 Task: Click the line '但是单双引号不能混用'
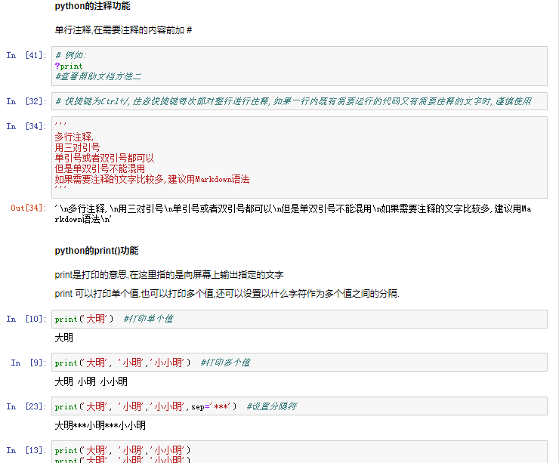click(x=100, y=168)
